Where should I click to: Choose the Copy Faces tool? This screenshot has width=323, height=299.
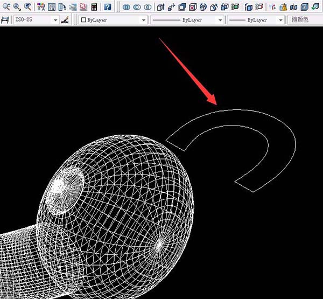pyautogui.click(x=224, y=7)
